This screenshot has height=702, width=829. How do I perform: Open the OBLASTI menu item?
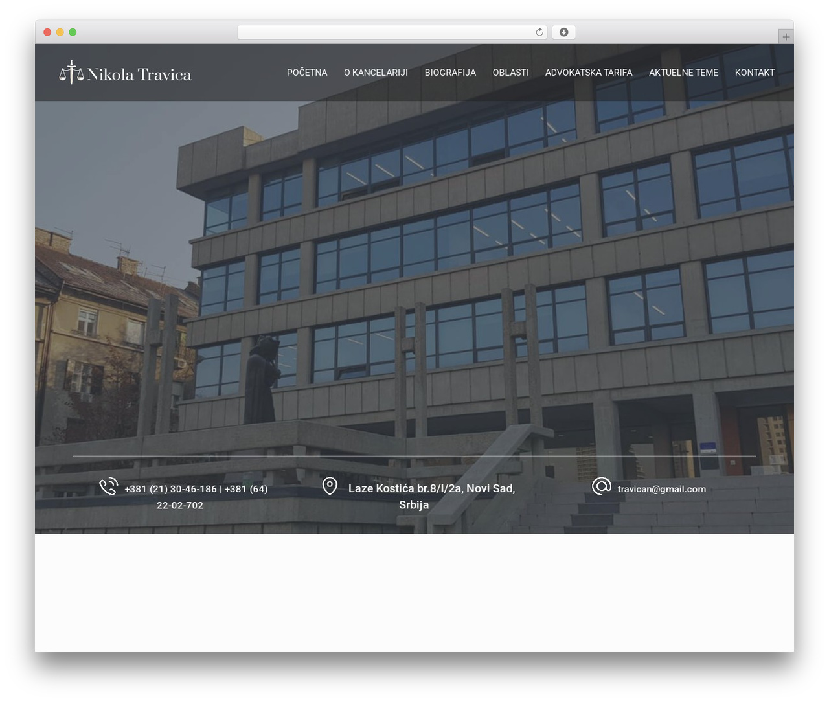pyautogui.click(x=510, y=73)
